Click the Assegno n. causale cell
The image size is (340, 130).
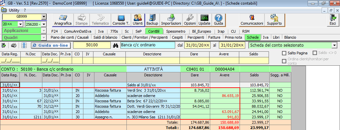pyautogui.click(x=110, y=117)
